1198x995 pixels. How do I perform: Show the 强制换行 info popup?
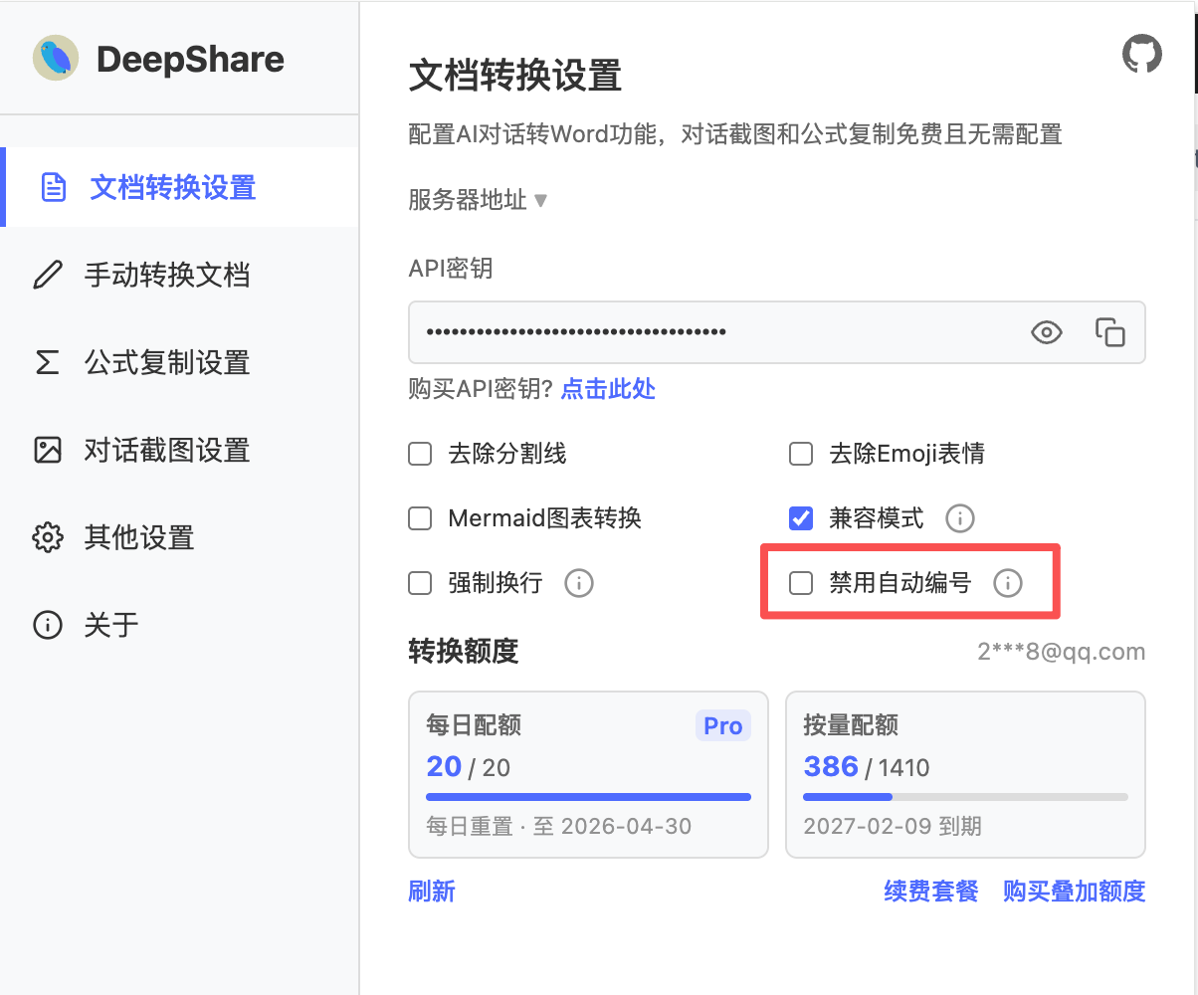pyautogui.click(x=578, y=583)
